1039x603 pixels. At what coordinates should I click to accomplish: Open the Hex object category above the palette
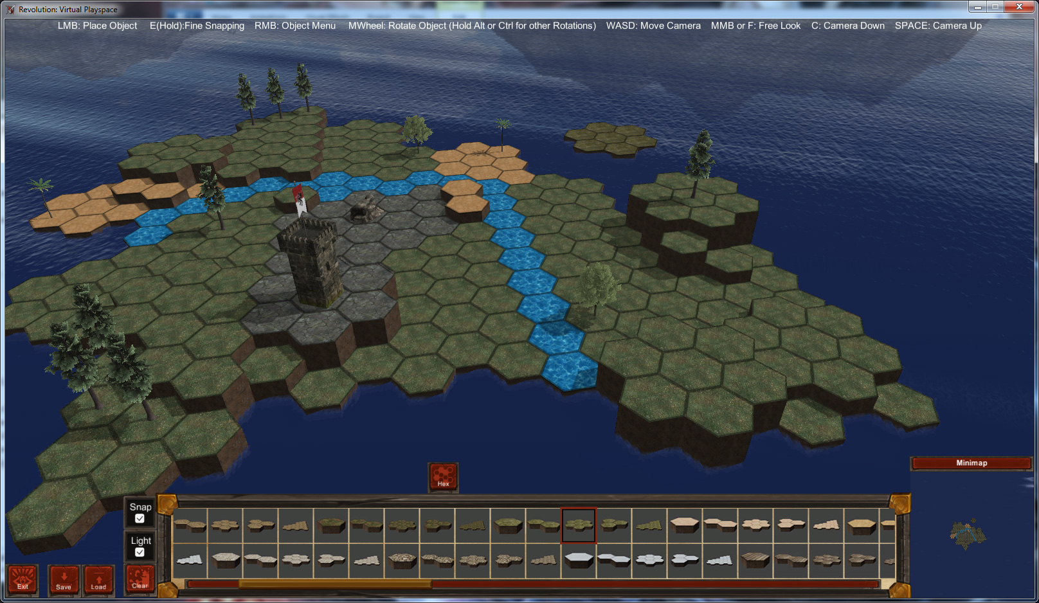(442, 476)
